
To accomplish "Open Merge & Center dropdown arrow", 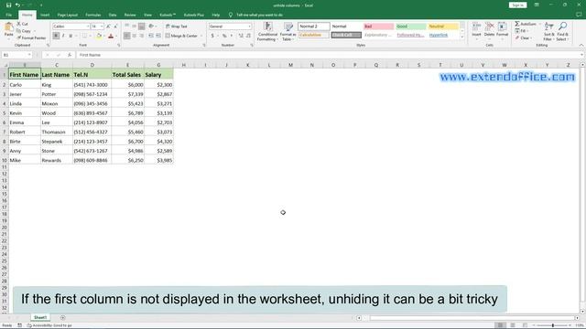I will 201,36.
